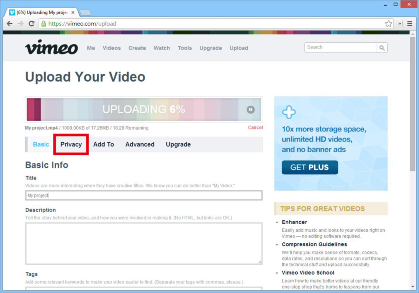Click the browser forward arrow
Screen dimensions: 419x293
pyautogui.click(x=20, y=23)
